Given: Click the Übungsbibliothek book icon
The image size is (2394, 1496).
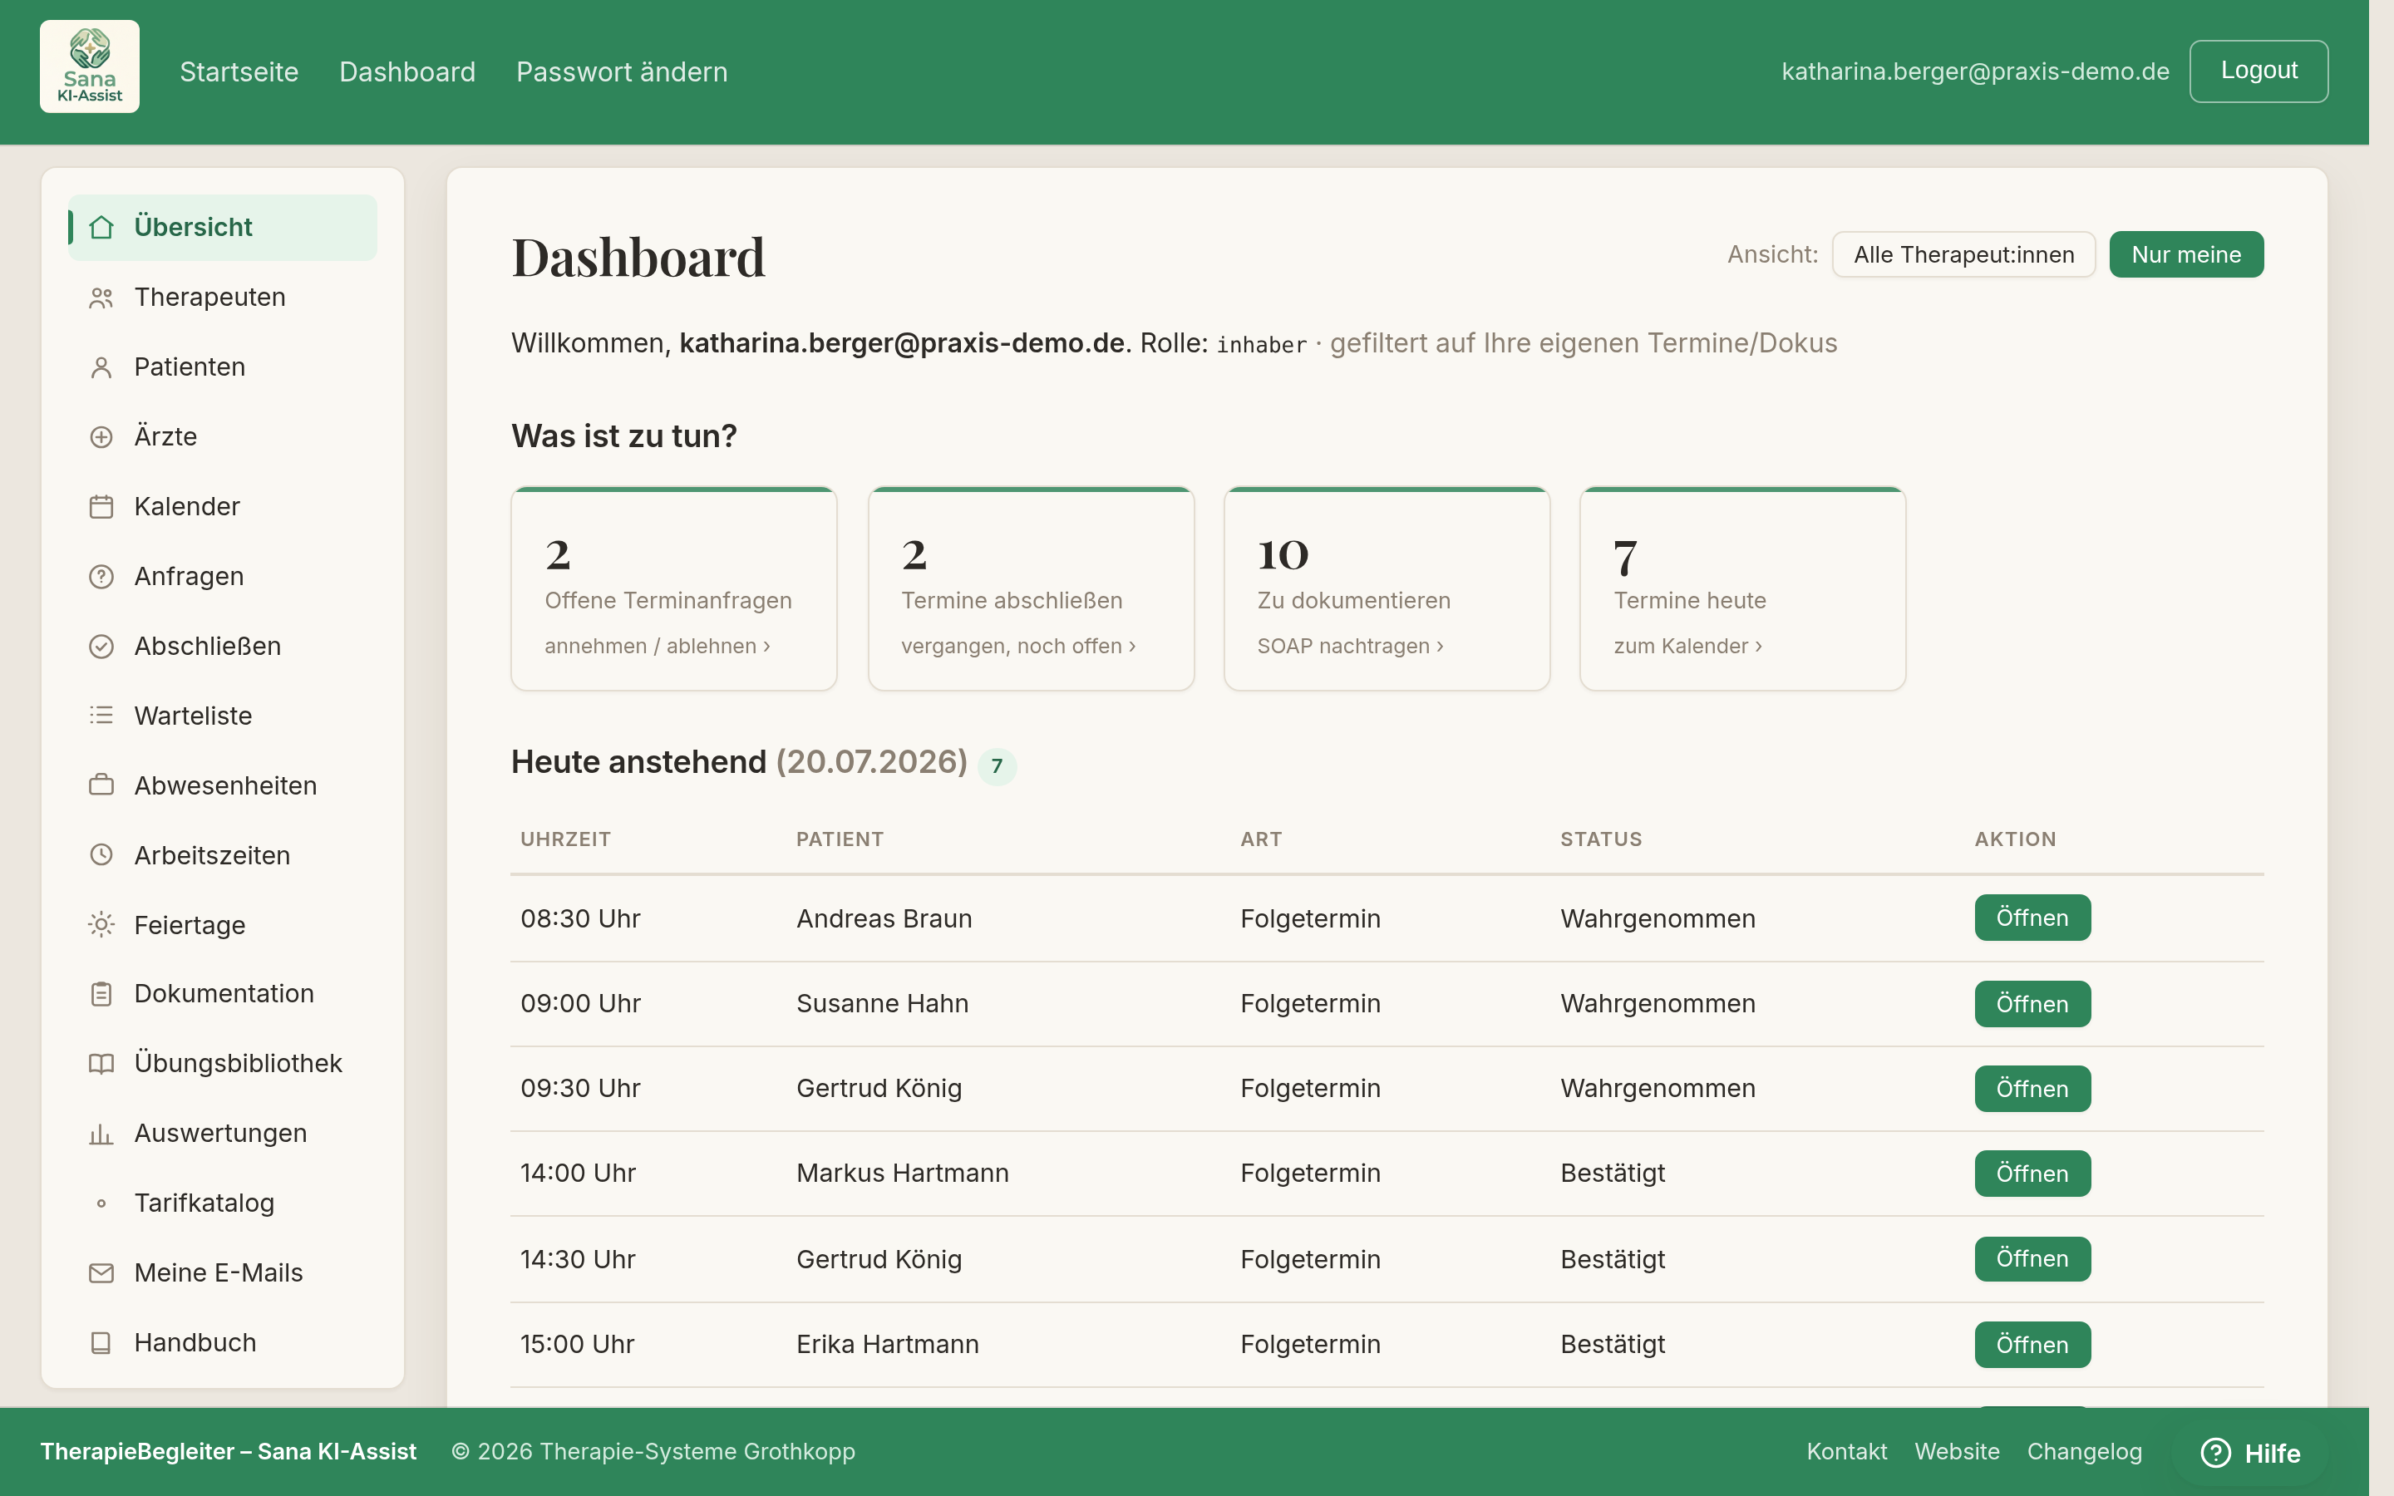Looking at the screenshot, I should pos(101,1064).
